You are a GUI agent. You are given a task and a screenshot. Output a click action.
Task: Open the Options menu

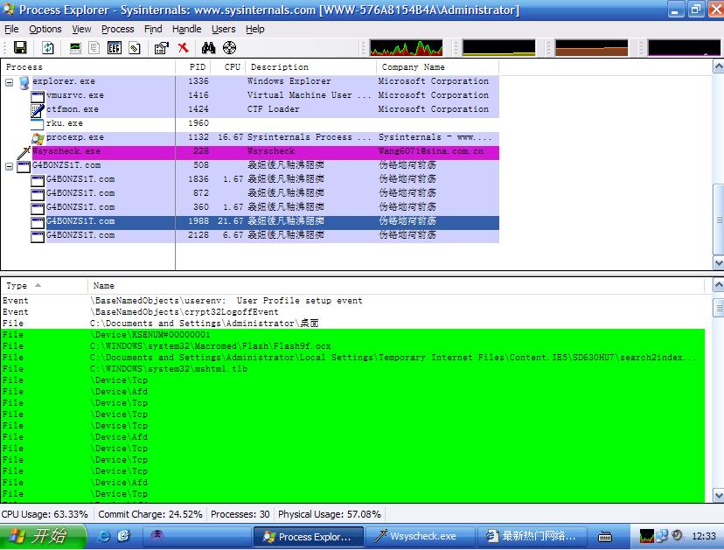click(x=45, y=29)
